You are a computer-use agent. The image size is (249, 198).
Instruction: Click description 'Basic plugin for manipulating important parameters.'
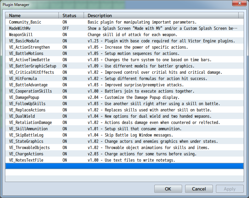pos(142,22)
